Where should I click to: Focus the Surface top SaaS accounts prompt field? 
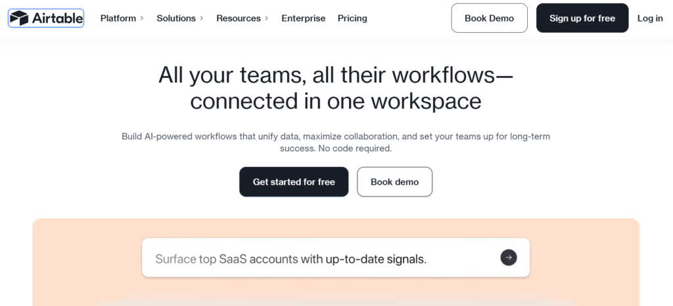(315, 258)
